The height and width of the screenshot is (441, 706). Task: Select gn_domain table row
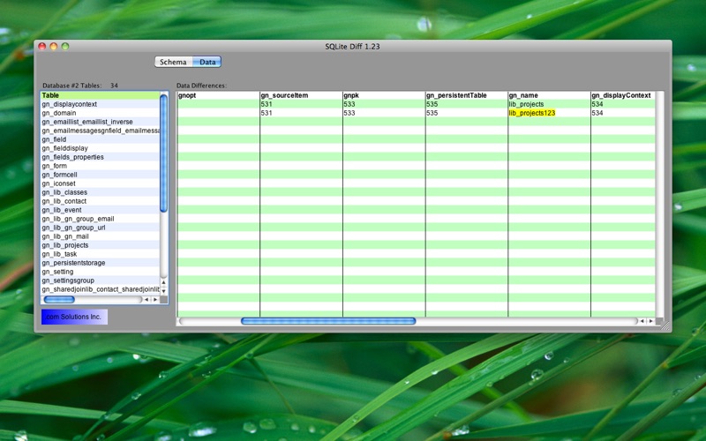point(101,113)
